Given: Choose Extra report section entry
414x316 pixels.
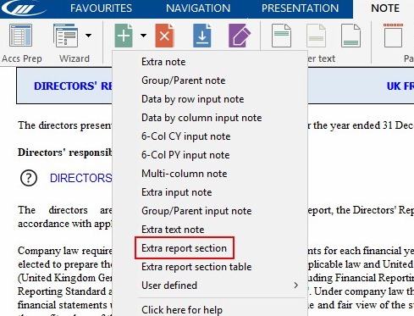Looking at the screenshot, I should [184, 248].
